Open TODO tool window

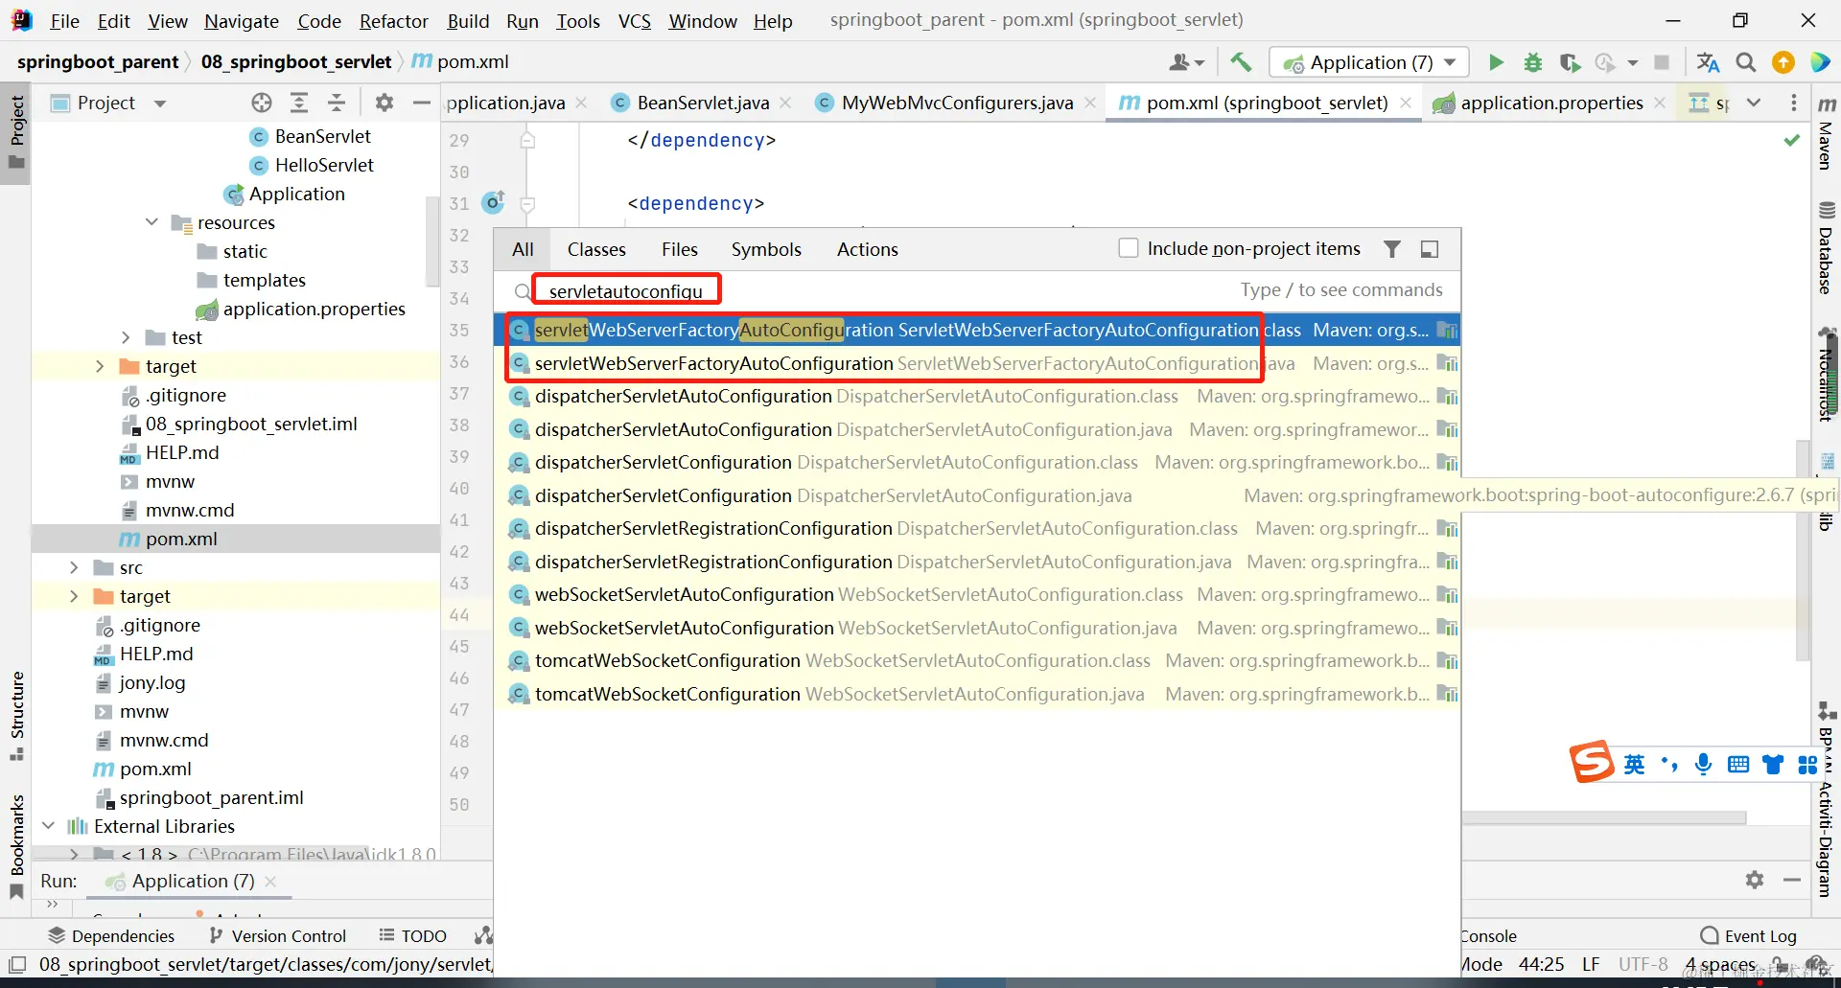pos(413,935)
